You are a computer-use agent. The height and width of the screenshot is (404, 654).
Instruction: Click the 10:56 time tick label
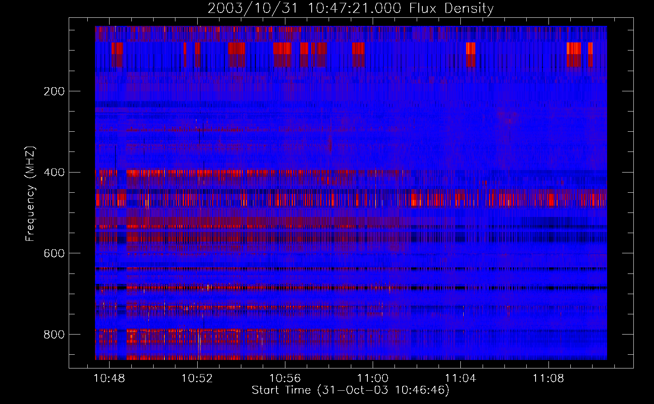click(x=285, y=379)
